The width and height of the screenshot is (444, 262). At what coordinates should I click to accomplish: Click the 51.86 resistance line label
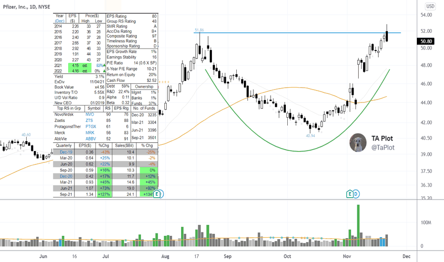point(199,30)
